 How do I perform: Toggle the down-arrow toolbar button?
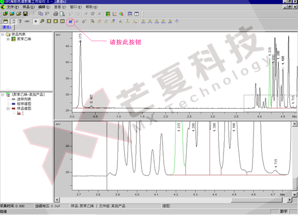[36, 21]
